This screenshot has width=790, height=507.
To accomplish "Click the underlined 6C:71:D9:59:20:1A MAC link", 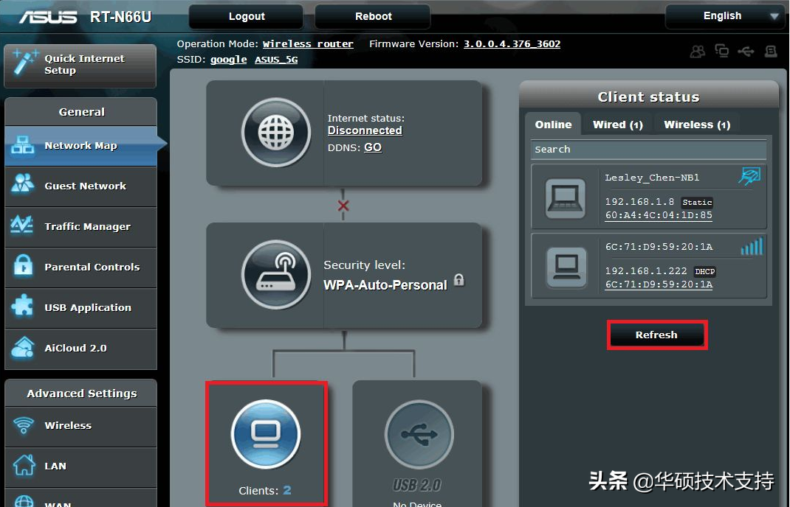I will pos(659,284).
